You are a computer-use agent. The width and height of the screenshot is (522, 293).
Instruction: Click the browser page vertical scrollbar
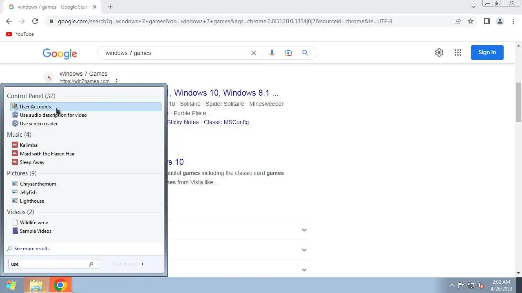pos(518,102)
